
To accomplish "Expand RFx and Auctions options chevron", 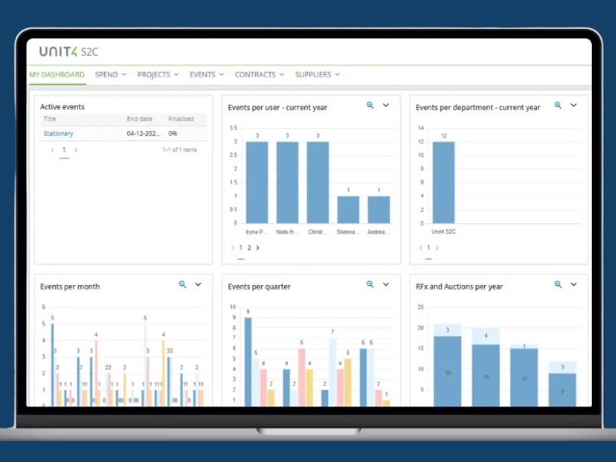I will pos(574,285).
